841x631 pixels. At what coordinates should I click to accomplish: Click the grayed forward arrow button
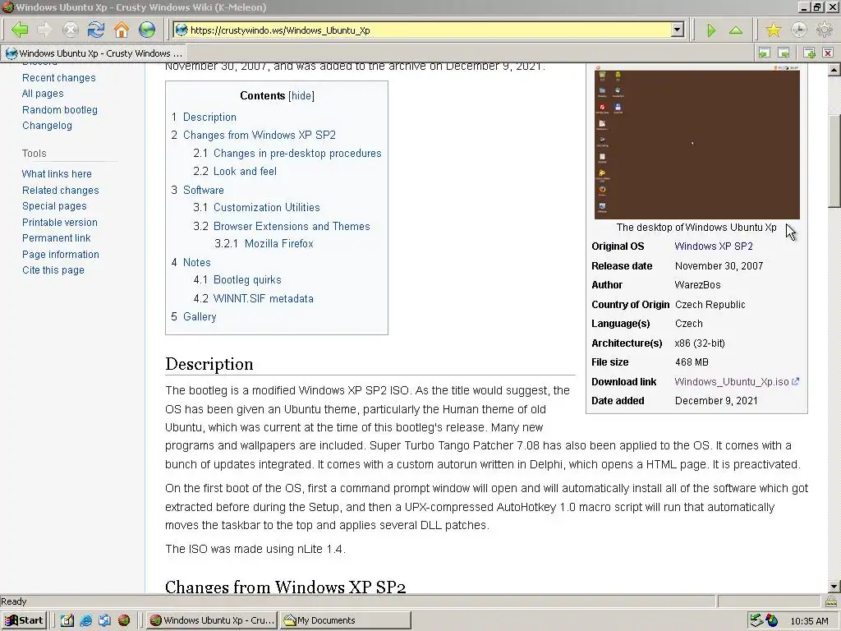[45, 30]
